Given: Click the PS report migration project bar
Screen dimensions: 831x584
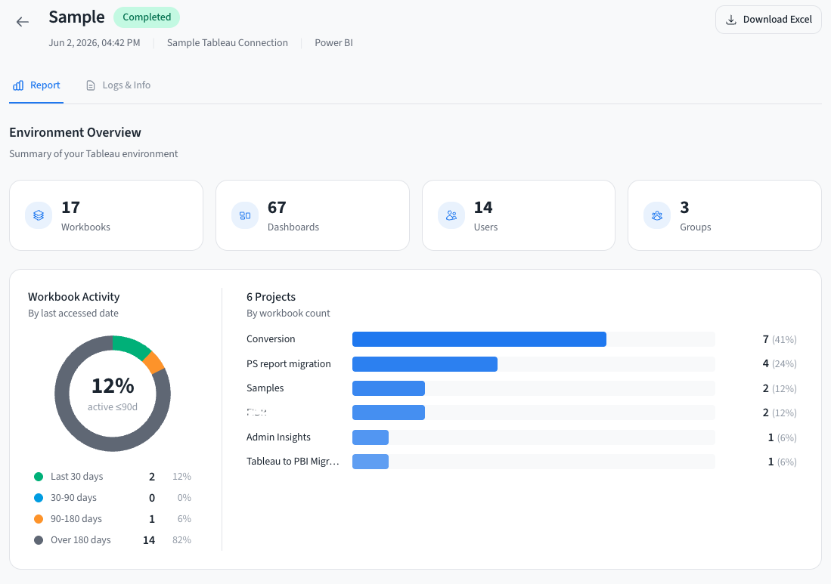Looking at the screenshot, I should point(424,363).
